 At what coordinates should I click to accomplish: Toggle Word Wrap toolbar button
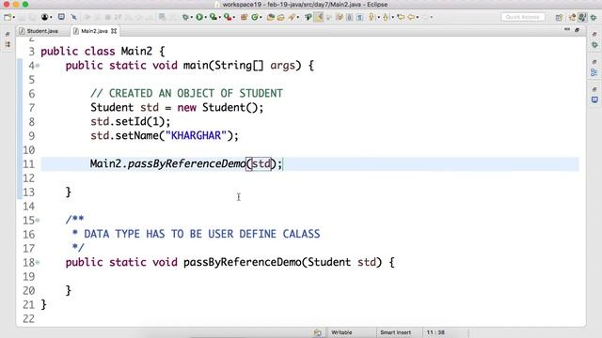pyautogui.click(x=340, y=17)
